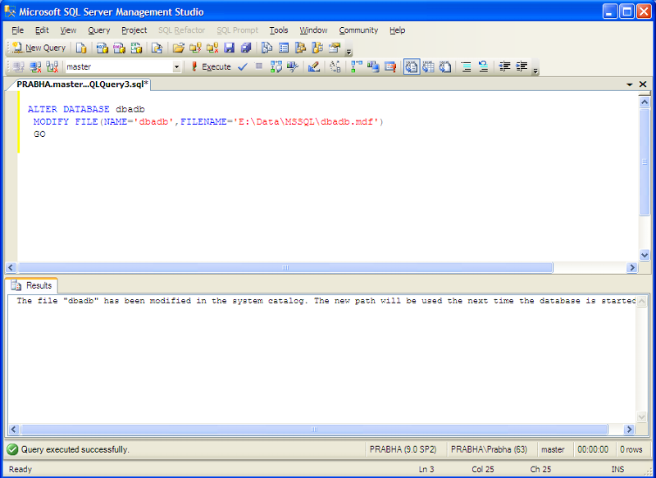
Task: Click the GO statement in the editor
Action: pyautogui.click(x=39, y=134)
